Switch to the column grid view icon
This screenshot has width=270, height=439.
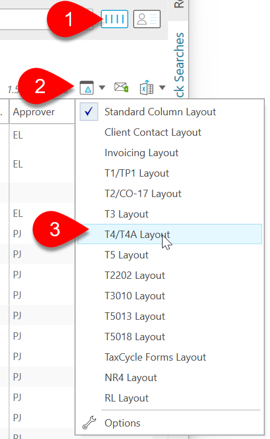[x=115, y=19]
